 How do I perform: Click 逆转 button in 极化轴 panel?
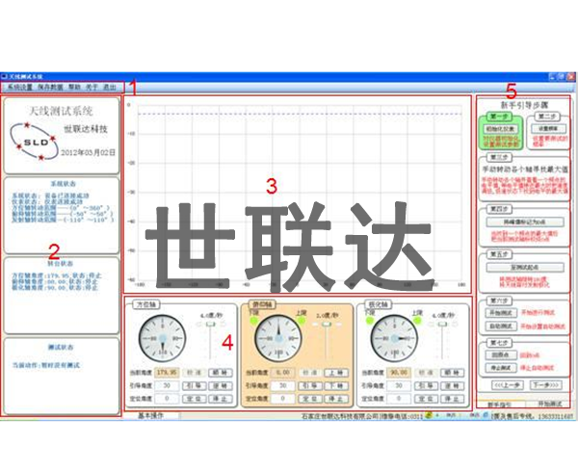452,385
